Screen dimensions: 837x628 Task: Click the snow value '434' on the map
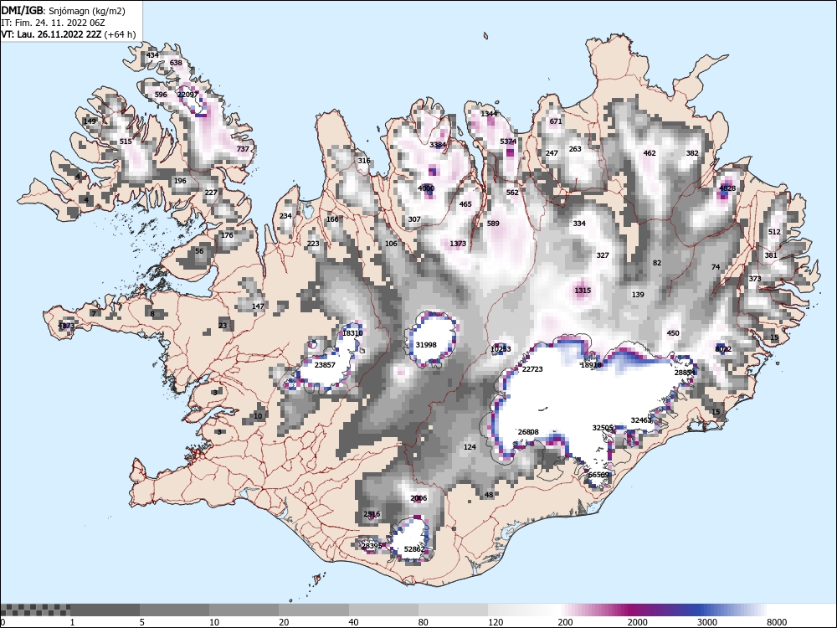(152, 55)
